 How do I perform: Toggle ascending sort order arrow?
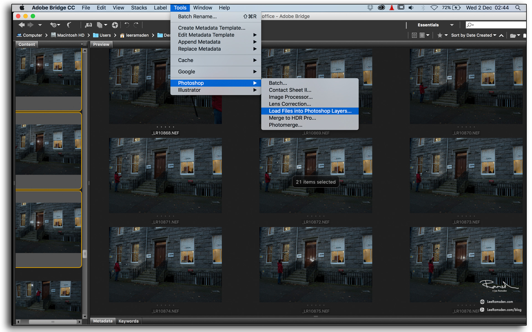point(501,35)
